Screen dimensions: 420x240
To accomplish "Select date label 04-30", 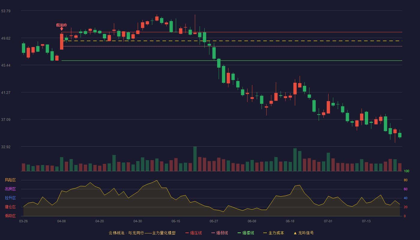I will point(138,221).
